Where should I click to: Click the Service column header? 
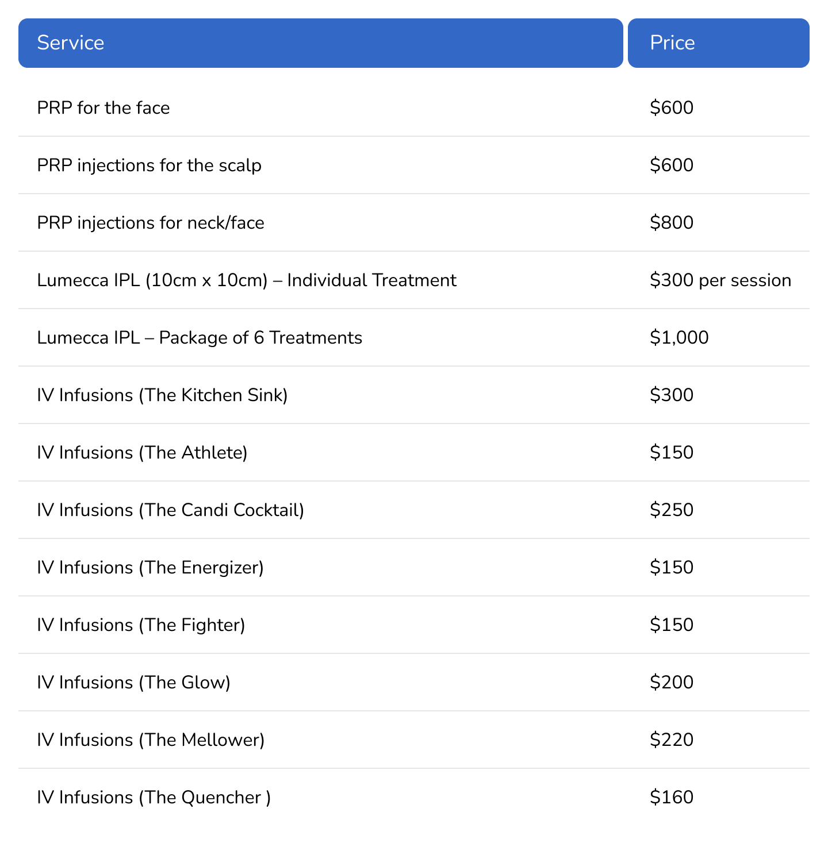pos(321,43)
